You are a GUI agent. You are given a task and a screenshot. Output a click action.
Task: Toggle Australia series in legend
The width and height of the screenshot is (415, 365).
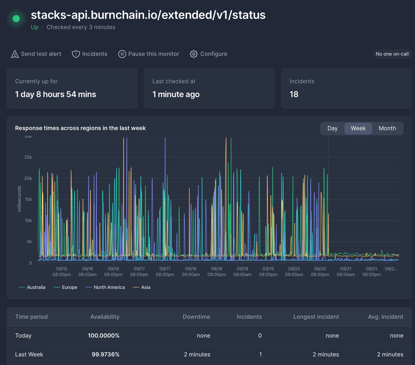32,287
